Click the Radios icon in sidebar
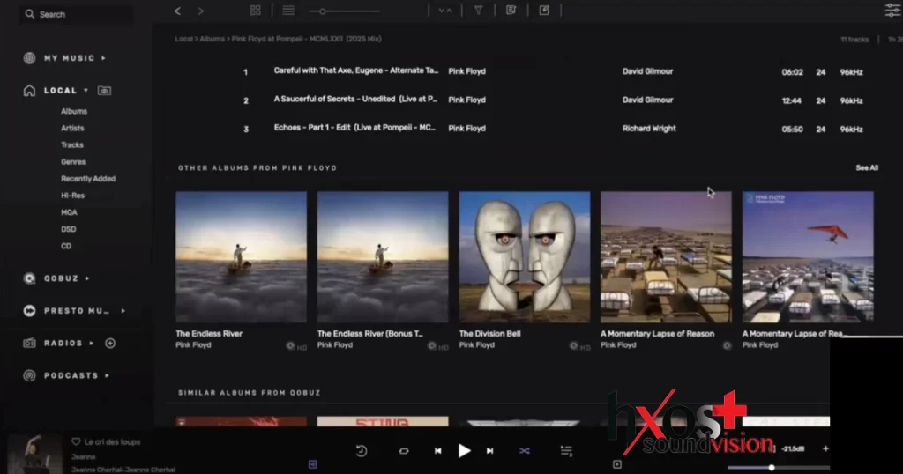903x474 pixels. tap(29, 344)
